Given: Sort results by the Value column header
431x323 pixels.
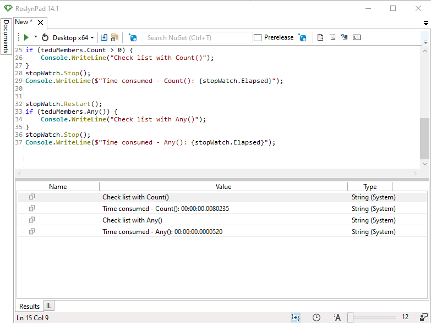Looking at the screenshot, I should point(223,187).
